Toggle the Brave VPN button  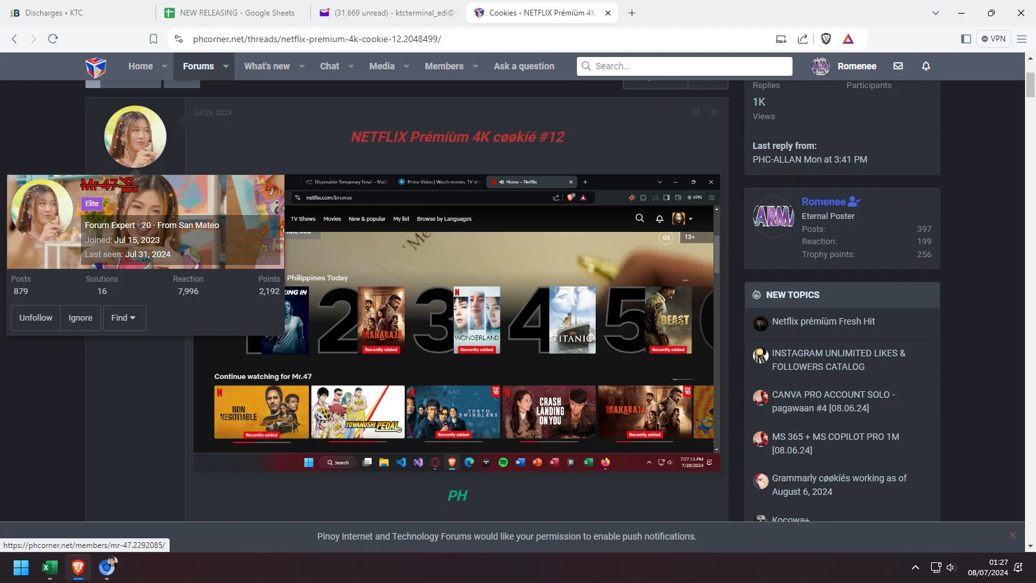(993, 39)
